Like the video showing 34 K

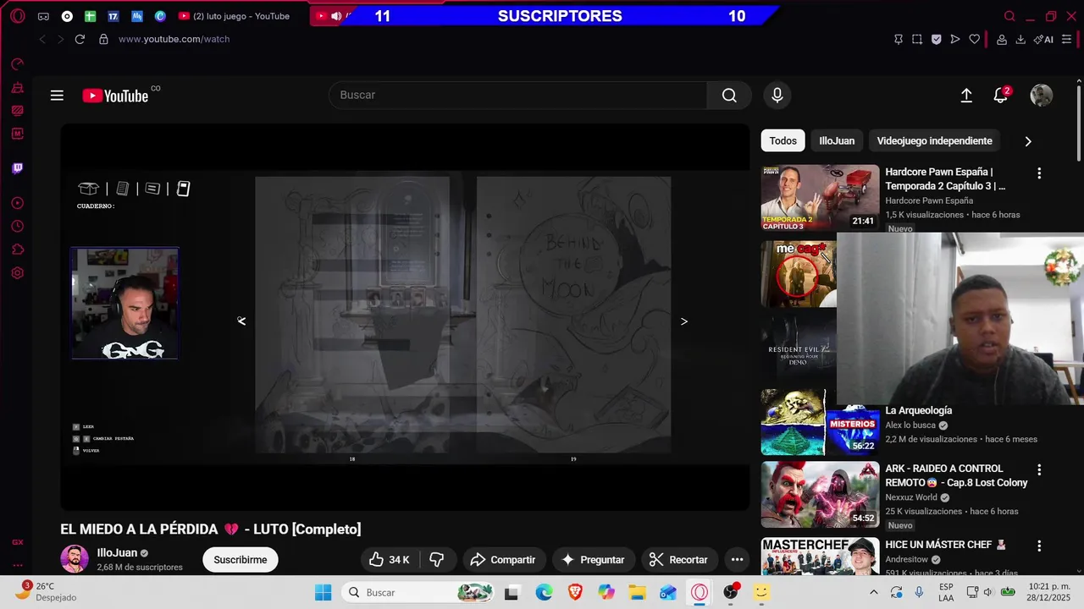tap(389, 560)
